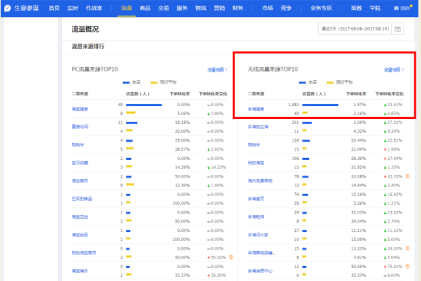
Task: Open the 购物车 link in the PC list
Action: coord(78,144)
